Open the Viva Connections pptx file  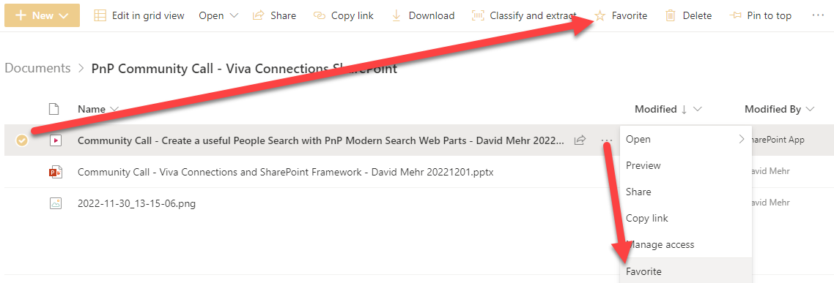pyautogui.click(x=285, y=172)
